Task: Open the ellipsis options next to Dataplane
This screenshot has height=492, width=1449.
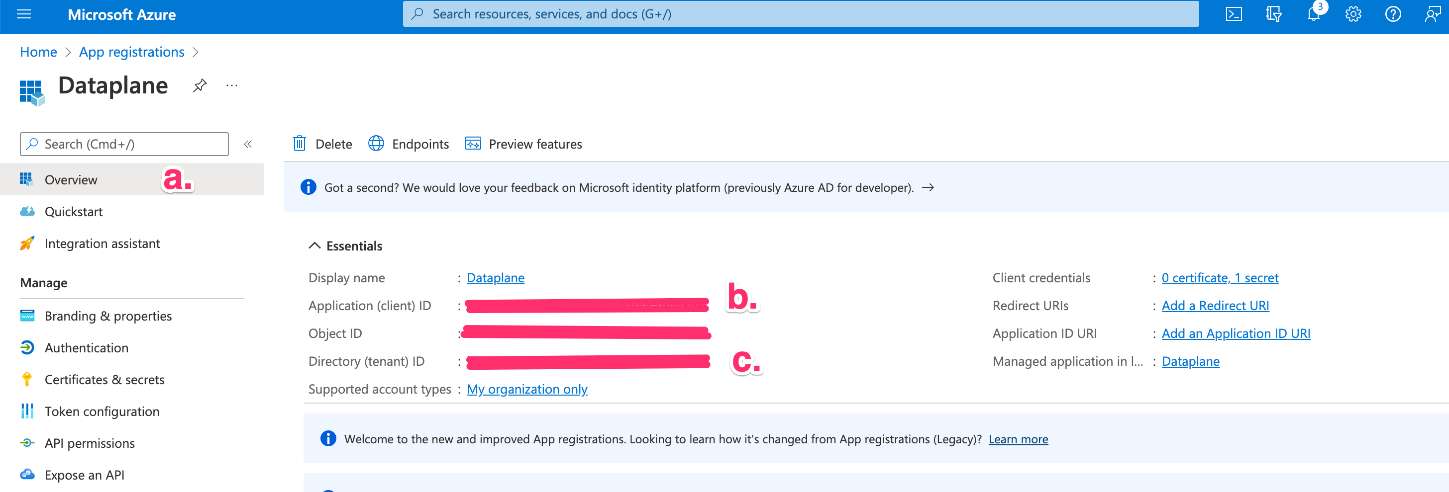Action: coord(232,85)
